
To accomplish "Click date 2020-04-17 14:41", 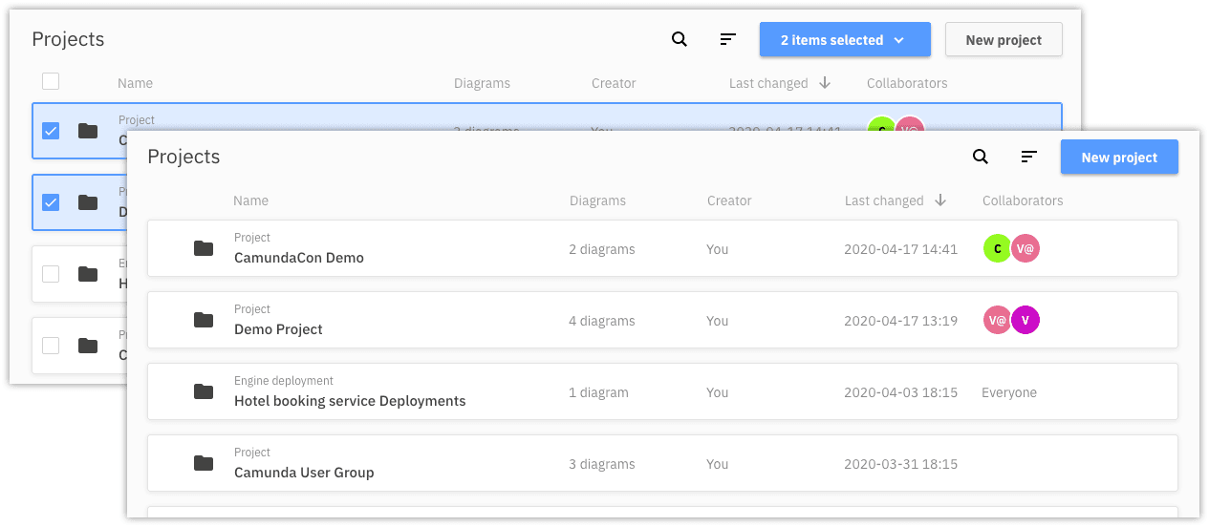I will [900, 249].
